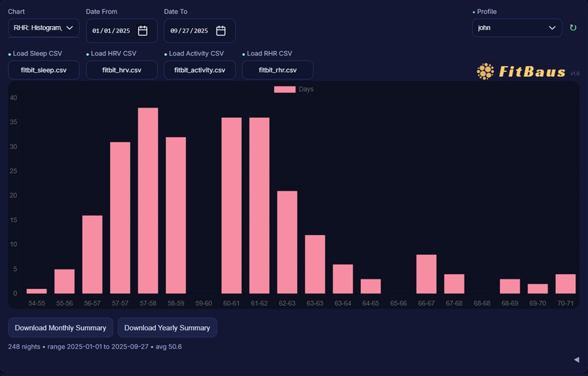Image resolution: width=588 pixels, height=376 pixels.
Task: Click the FitBaus logo icon
Action: click(486, 71)
